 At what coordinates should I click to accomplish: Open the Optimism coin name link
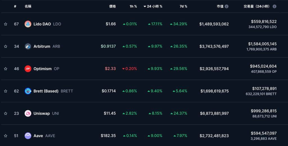click(x=42, y=69)
